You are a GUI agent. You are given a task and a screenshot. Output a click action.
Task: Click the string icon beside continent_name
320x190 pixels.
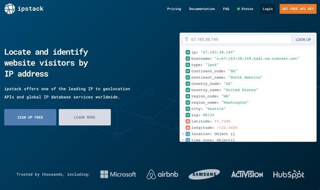click(x=188, y=78)
